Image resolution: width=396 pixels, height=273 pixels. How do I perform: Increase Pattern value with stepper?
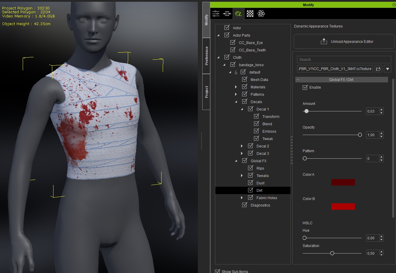click(x=382, y=157)
